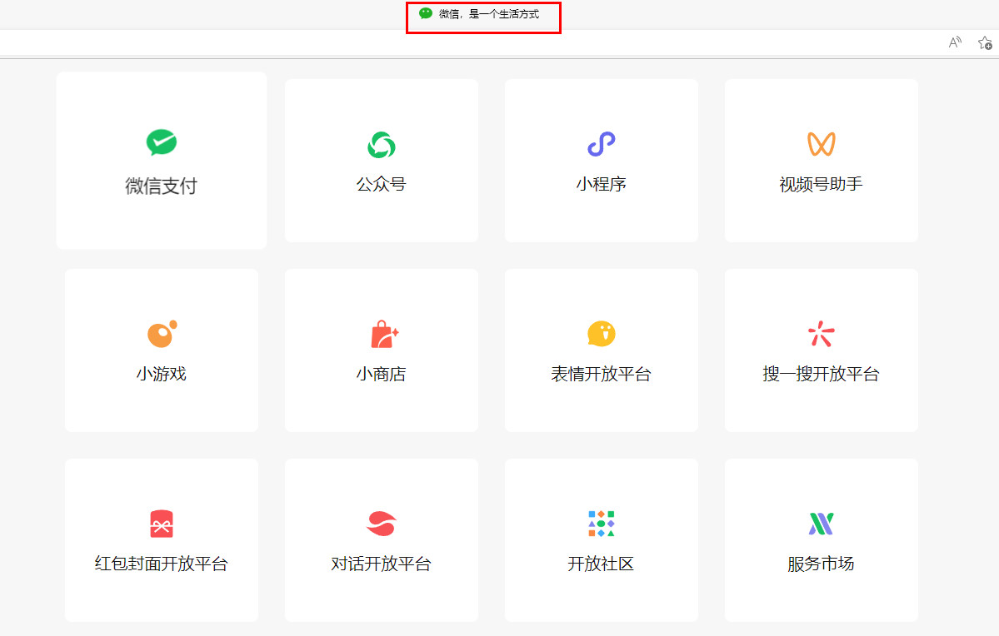Click the WeChat favicon in the tab
The image size is (999, 636).
[x=426, y=13]
